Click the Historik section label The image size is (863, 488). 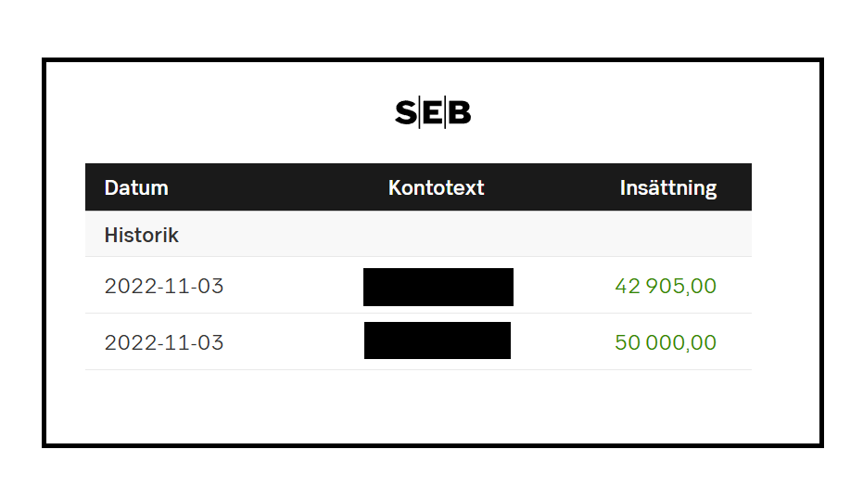[x=141, y=236]
